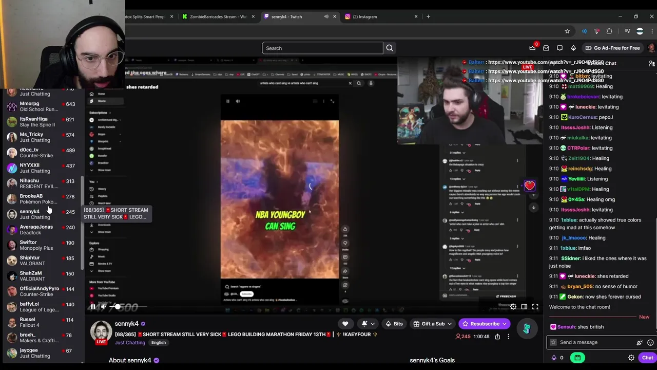Open the chat celebration party icon

[x=640, y=342]
